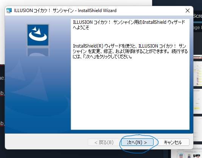
Task: Click the blue InstallShield logo icon
Action: 38,35
